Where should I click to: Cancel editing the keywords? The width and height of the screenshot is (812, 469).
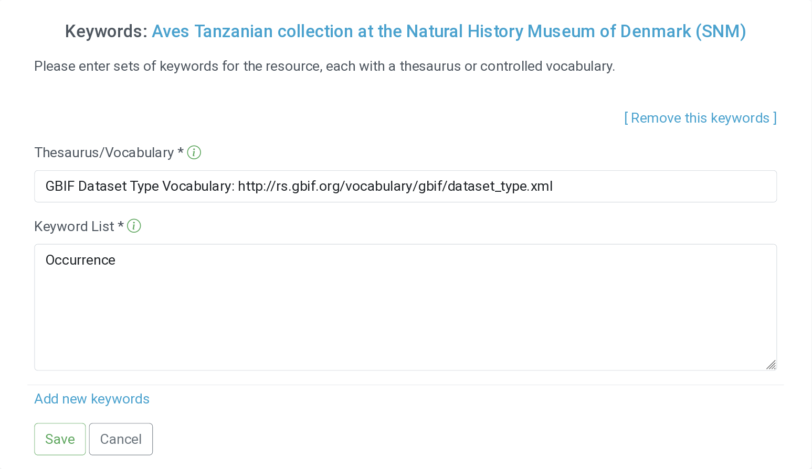coord(121,439)
